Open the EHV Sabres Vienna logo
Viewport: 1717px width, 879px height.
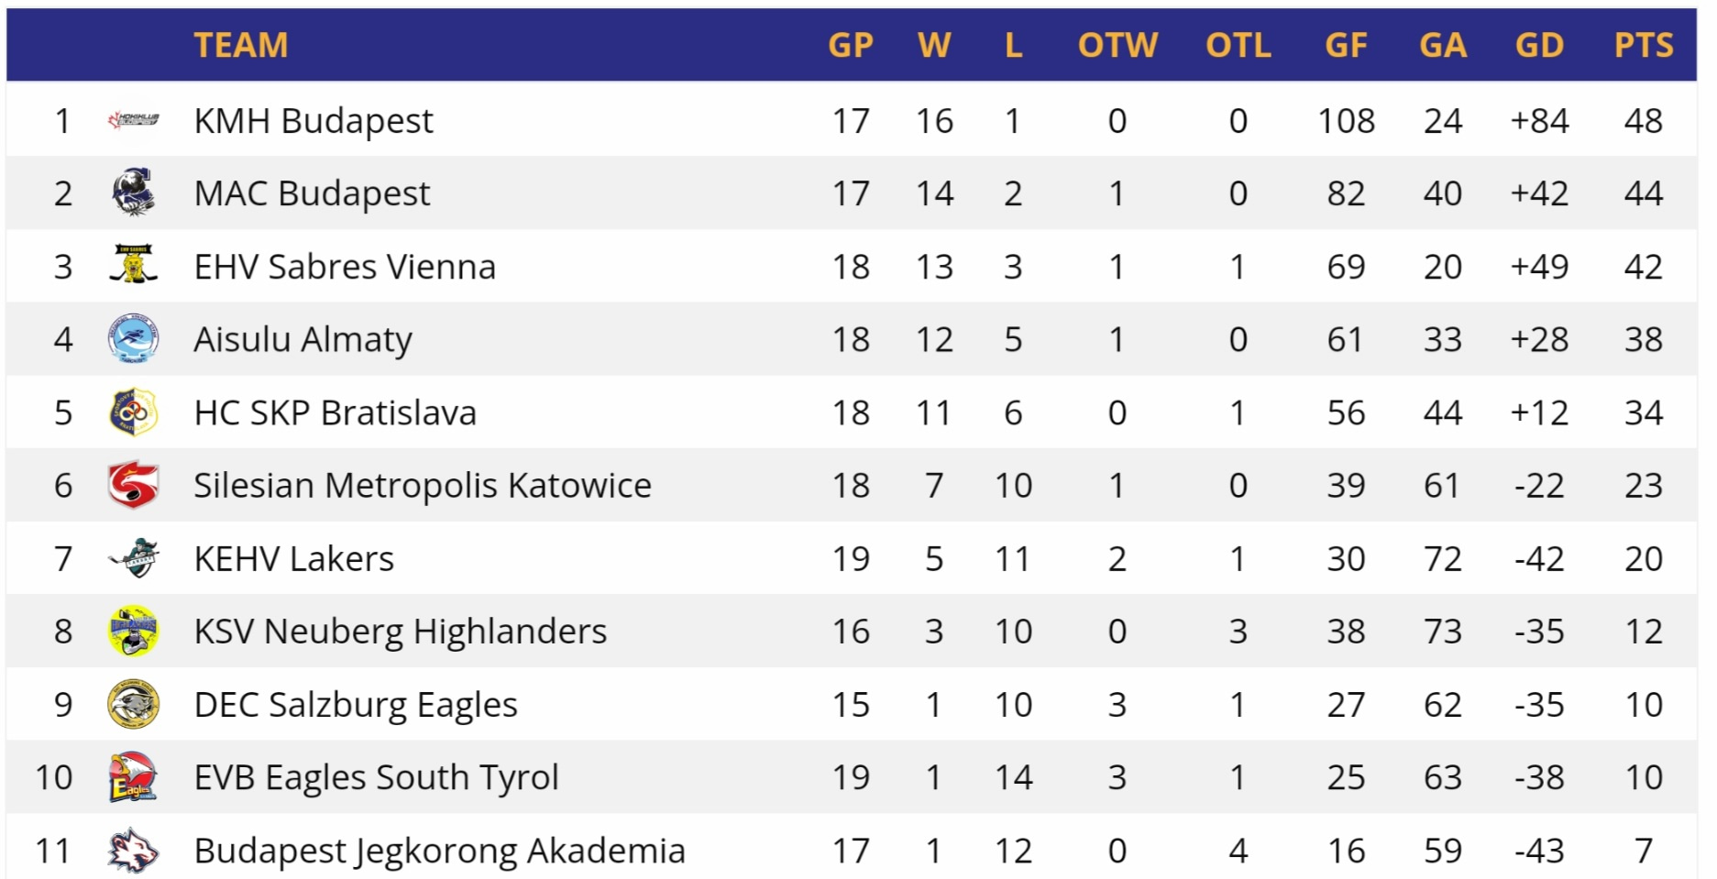tap(133, 265)
